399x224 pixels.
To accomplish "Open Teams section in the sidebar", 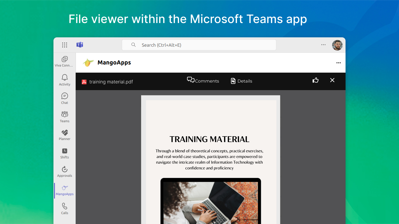I will tap(65, 117).
